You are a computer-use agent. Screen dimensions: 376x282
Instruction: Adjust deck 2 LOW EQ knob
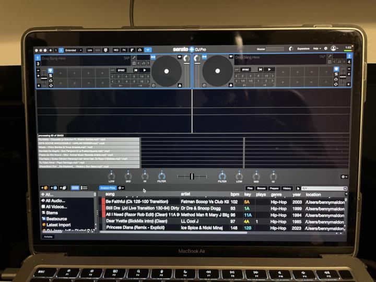(239, 177)
